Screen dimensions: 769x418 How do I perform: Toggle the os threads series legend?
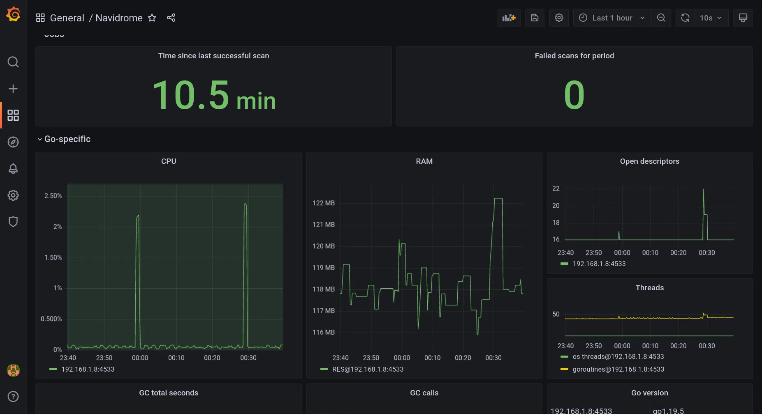click(618, 356)
